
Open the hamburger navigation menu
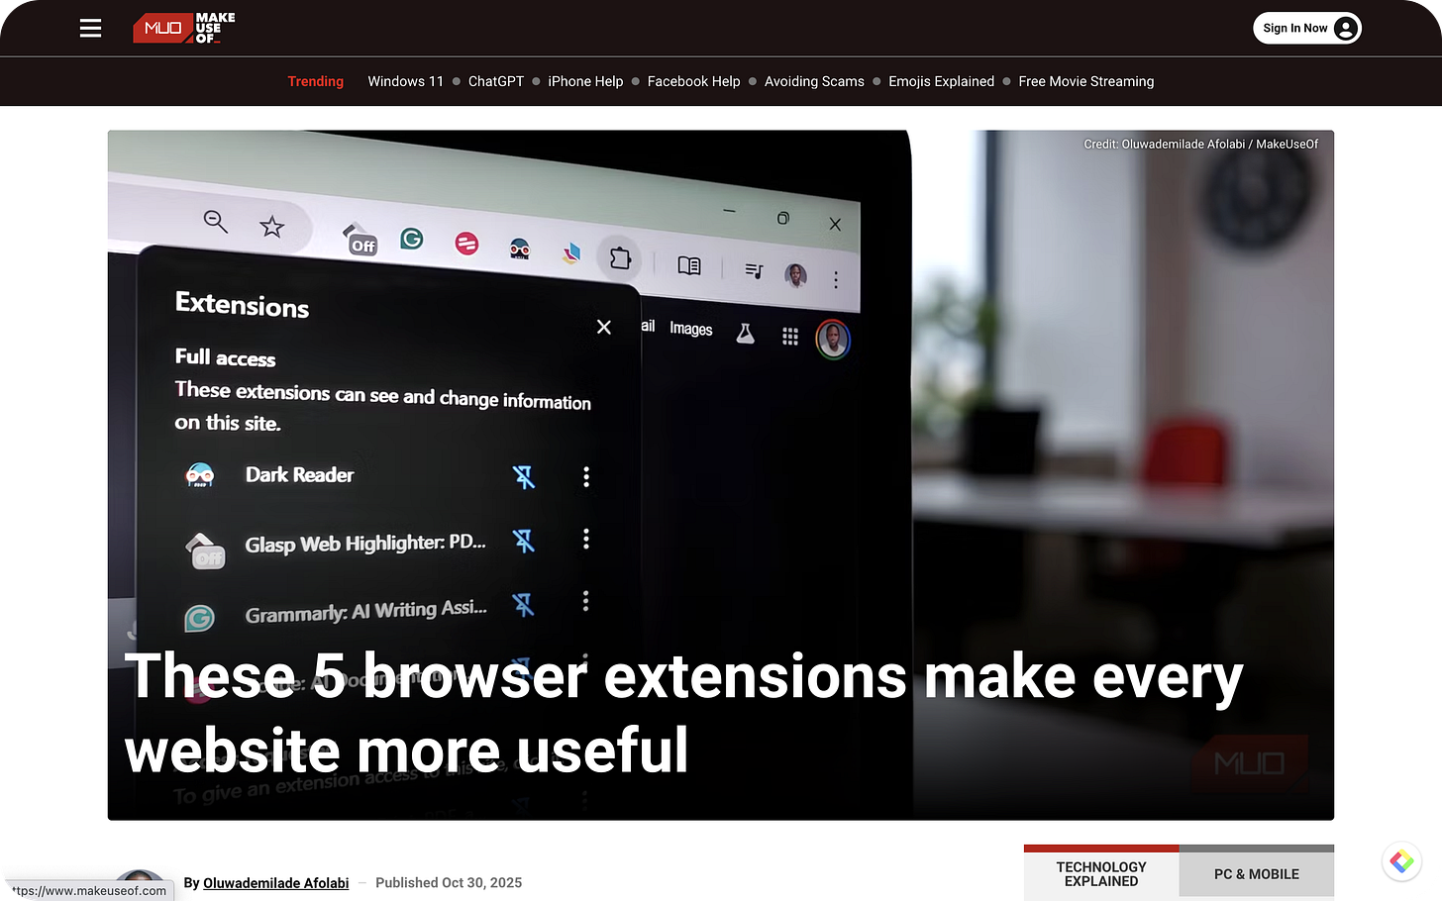pyautogui.click(x=90, y=28)
